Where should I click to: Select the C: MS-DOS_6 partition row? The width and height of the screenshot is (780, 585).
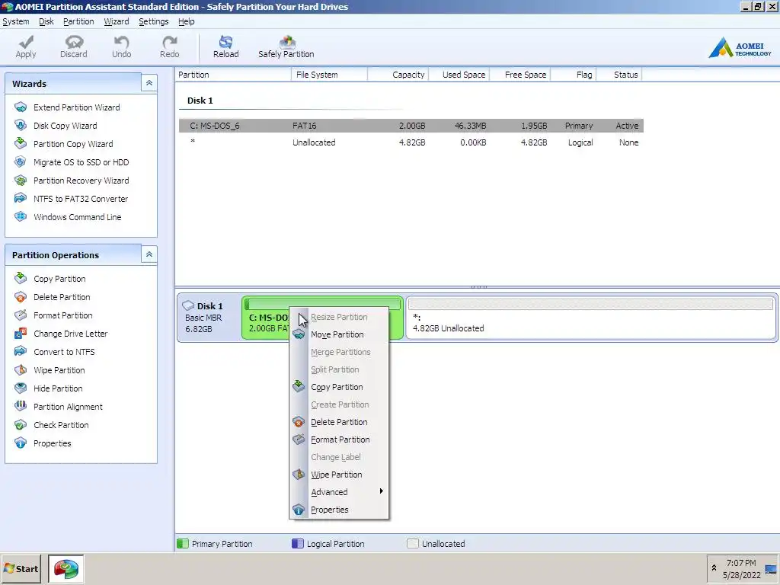coord(411,126)
